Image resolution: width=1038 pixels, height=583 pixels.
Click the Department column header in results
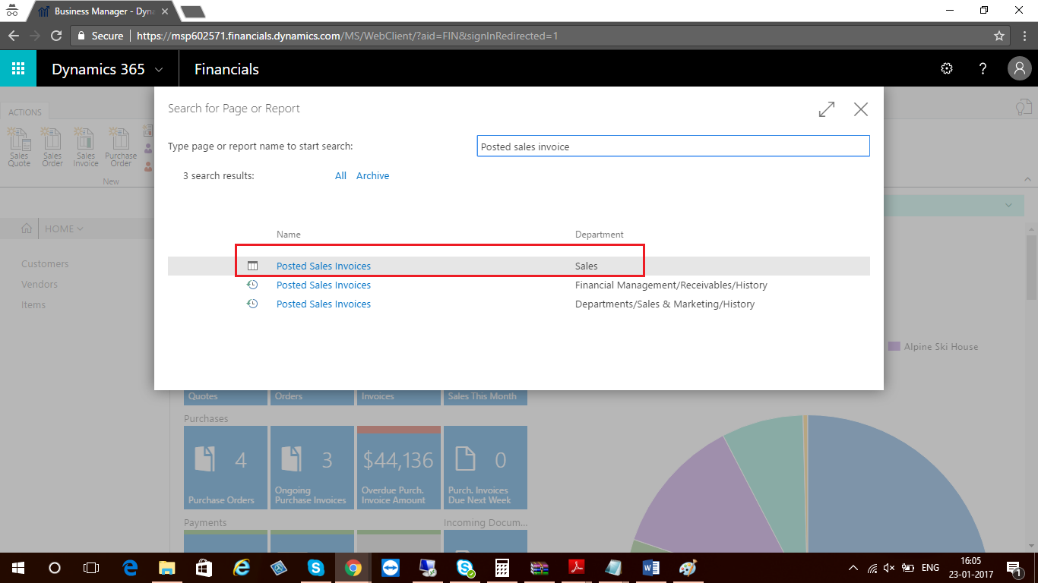tap(600, 235)
